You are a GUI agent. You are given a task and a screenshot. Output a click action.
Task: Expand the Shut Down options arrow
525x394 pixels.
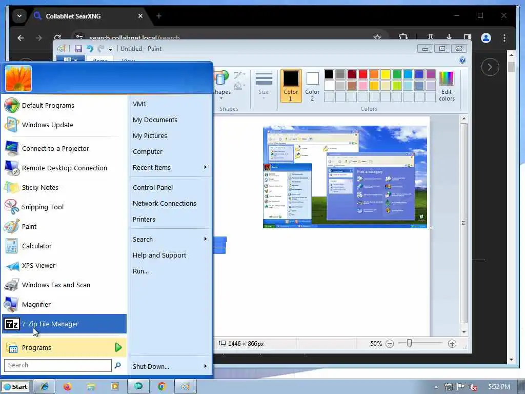[x=205, y=366]
